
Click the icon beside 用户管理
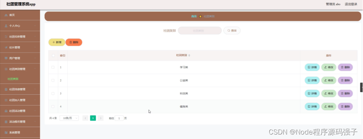6,58
